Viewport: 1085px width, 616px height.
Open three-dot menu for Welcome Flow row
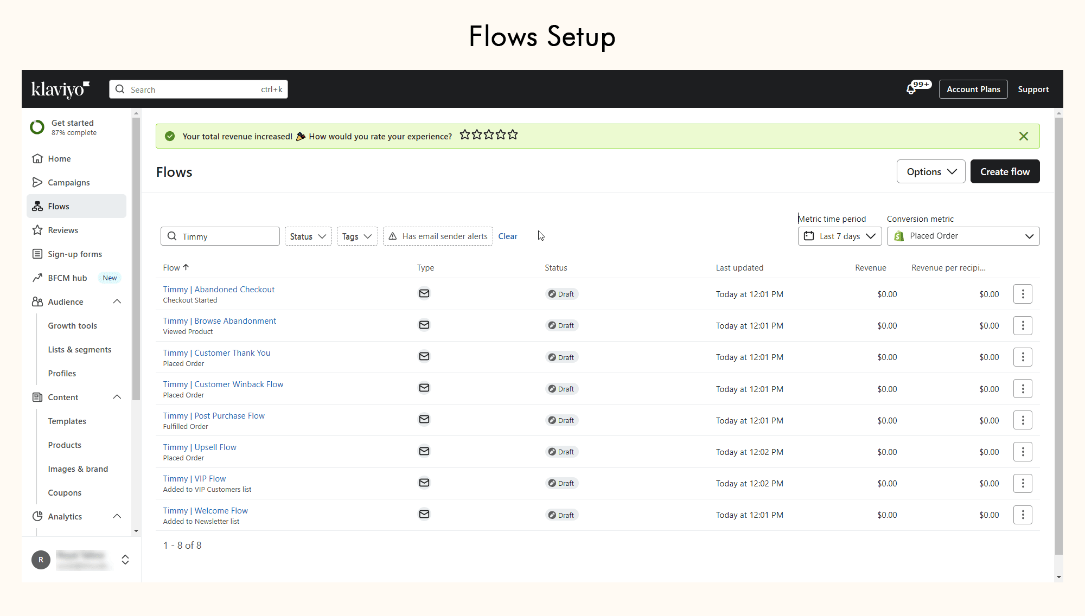pyautogui.click(x=1023, y=515)
